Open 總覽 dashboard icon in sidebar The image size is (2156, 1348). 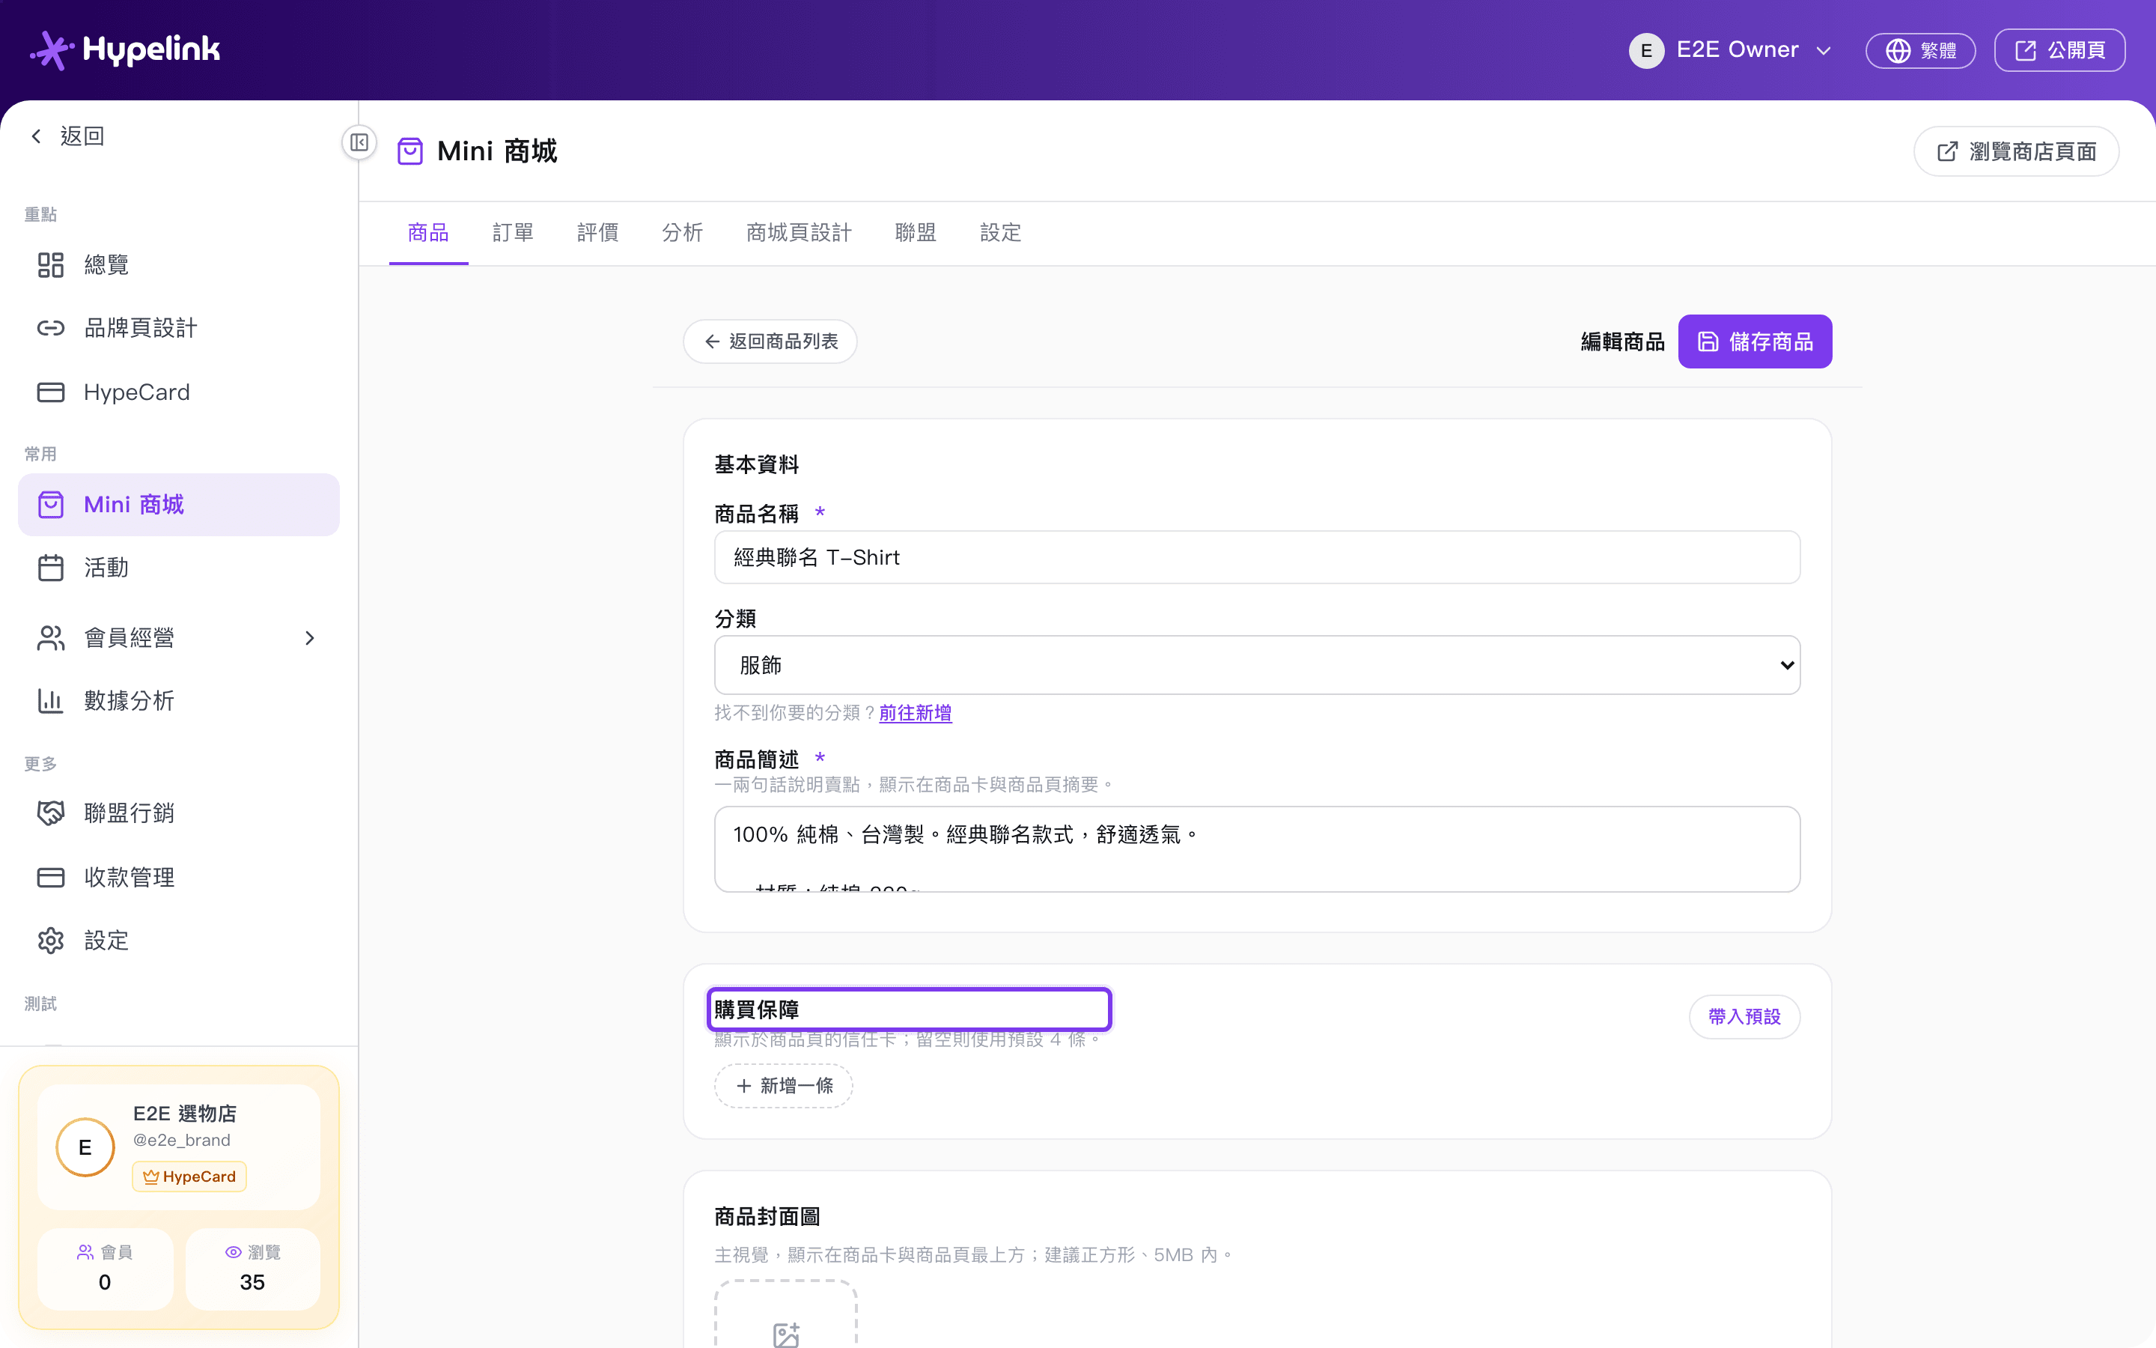[51, 265]
